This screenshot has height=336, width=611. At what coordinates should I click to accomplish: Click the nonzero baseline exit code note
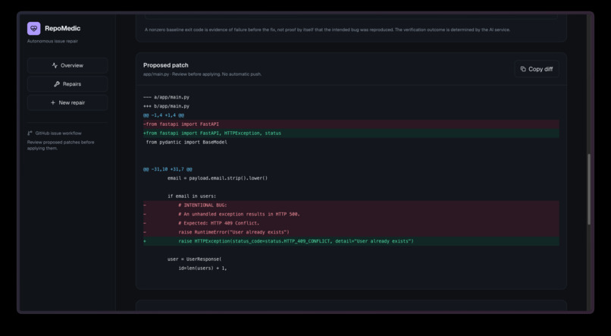[x=327, y=30]
